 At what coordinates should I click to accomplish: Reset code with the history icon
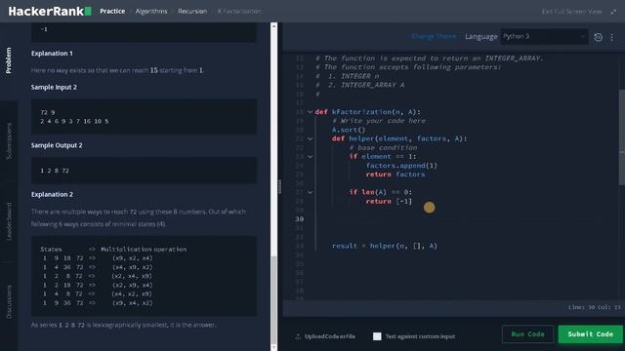[x=598, y=37]
